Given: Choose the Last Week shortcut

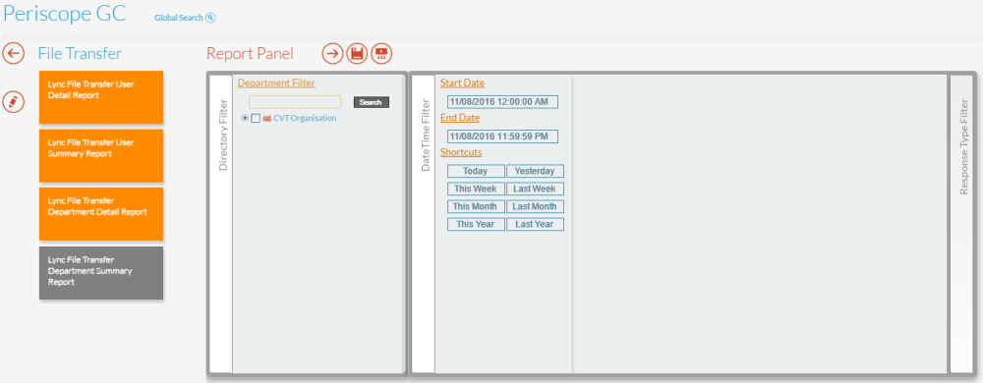Looking at the screenshot, I should coord(535,189).
